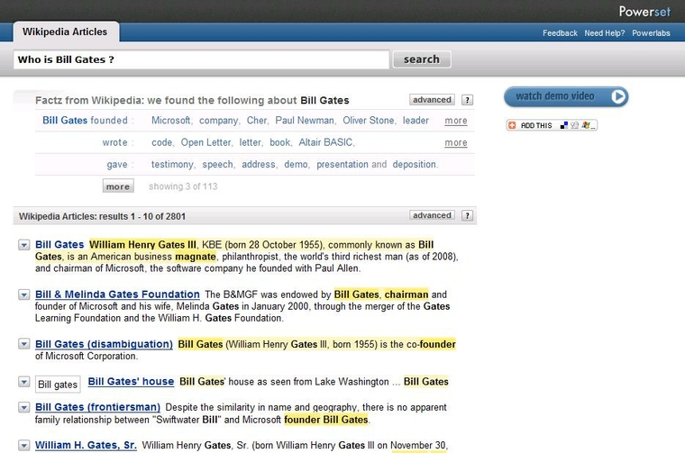Viewport: 685px width, 453px height.
Task: Select the speech fact link
Action: [x=217, y=165]
